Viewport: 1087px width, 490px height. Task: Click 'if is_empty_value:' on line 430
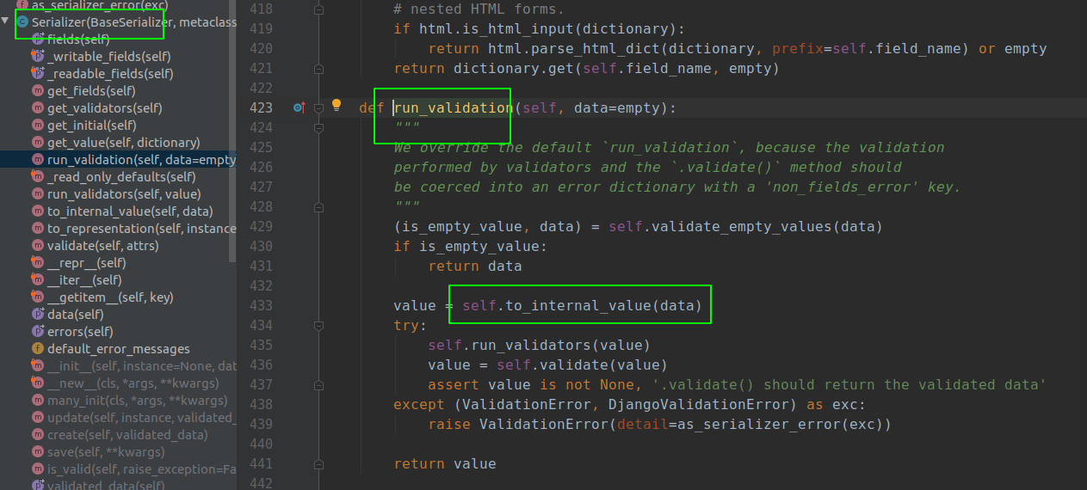470,246
